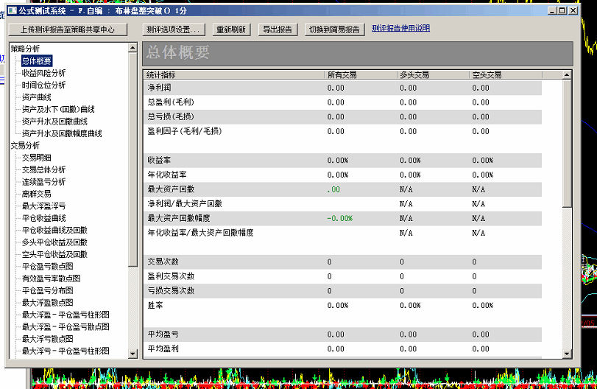The height and width of the screenshot is (389, 597).
Task: Collapse the 交易分析 tree node
Action: coord(25,145)
